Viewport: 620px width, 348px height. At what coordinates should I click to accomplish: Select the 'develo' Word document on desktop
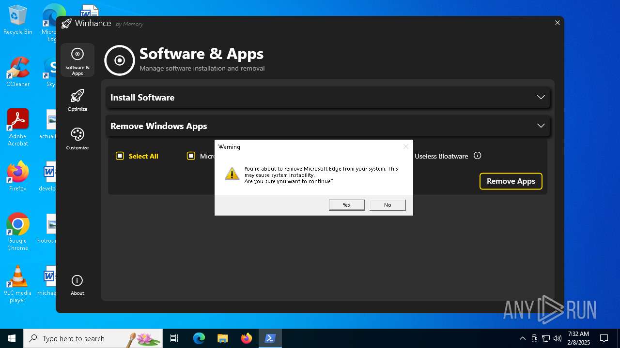48,176
